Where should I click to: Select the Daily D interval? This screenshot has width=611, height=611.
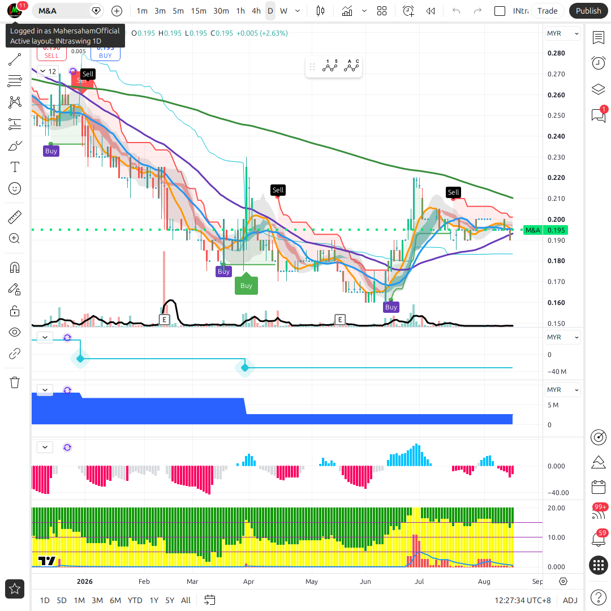click(270, 11)
